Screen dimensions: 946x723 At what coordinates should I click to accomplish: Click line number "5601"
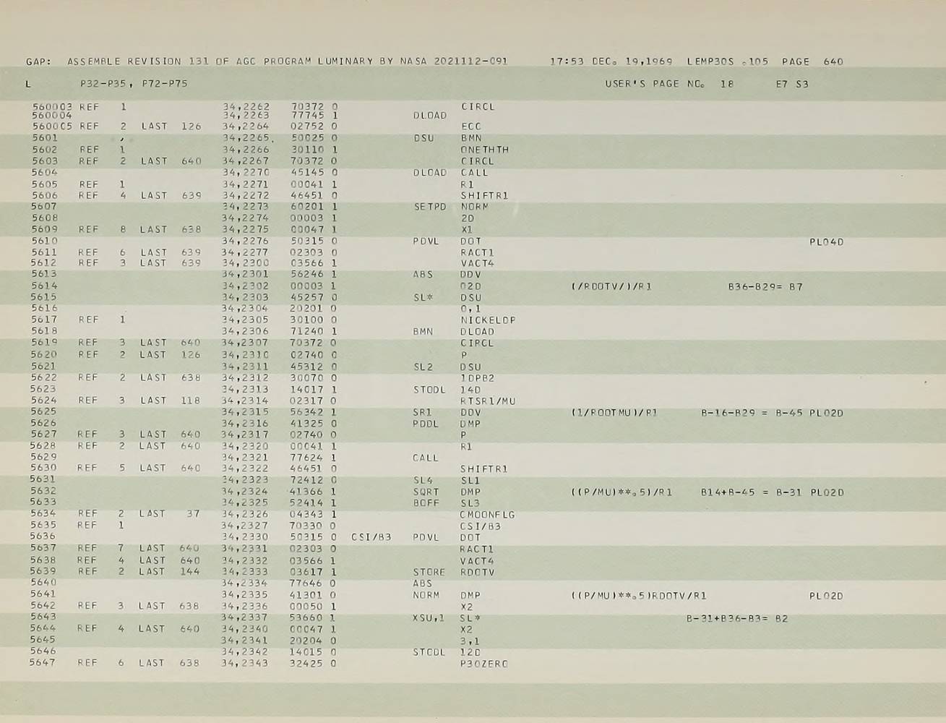tap(44, 137)
